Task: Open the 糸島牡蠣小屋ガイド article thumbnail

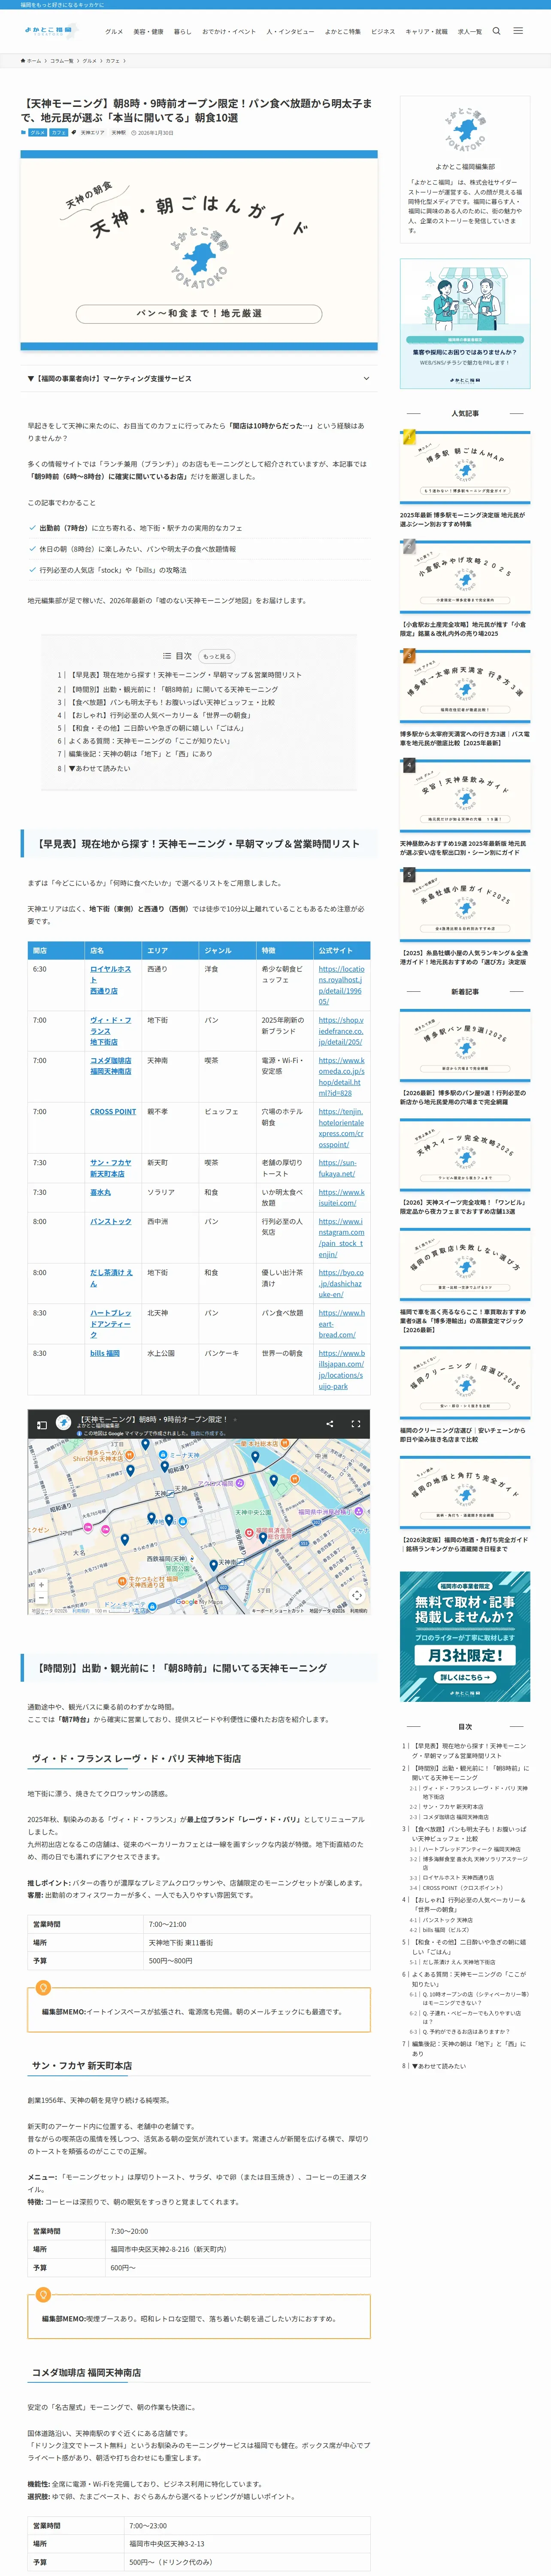Action: tap(465, 904)
